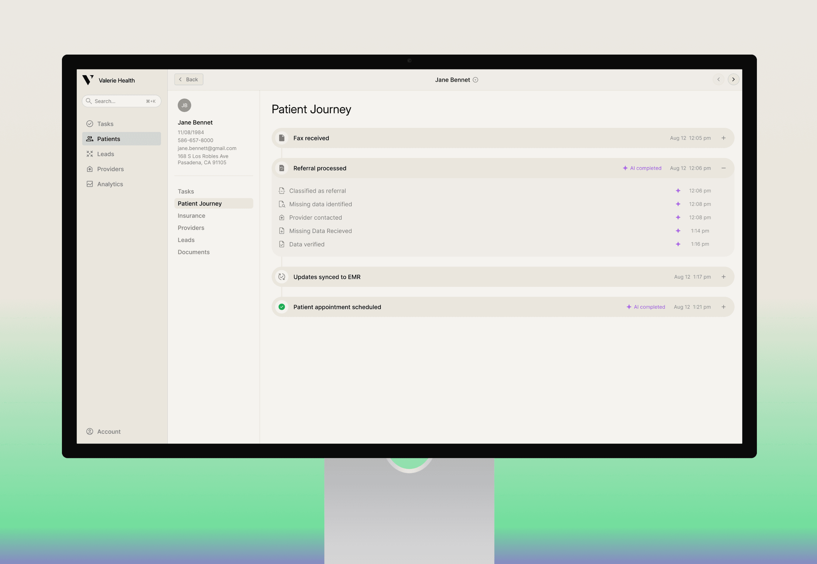This screenshot has height=564, width=817.
Task: Click the Provider contacted building icon
Action: [x=282, y=217]
